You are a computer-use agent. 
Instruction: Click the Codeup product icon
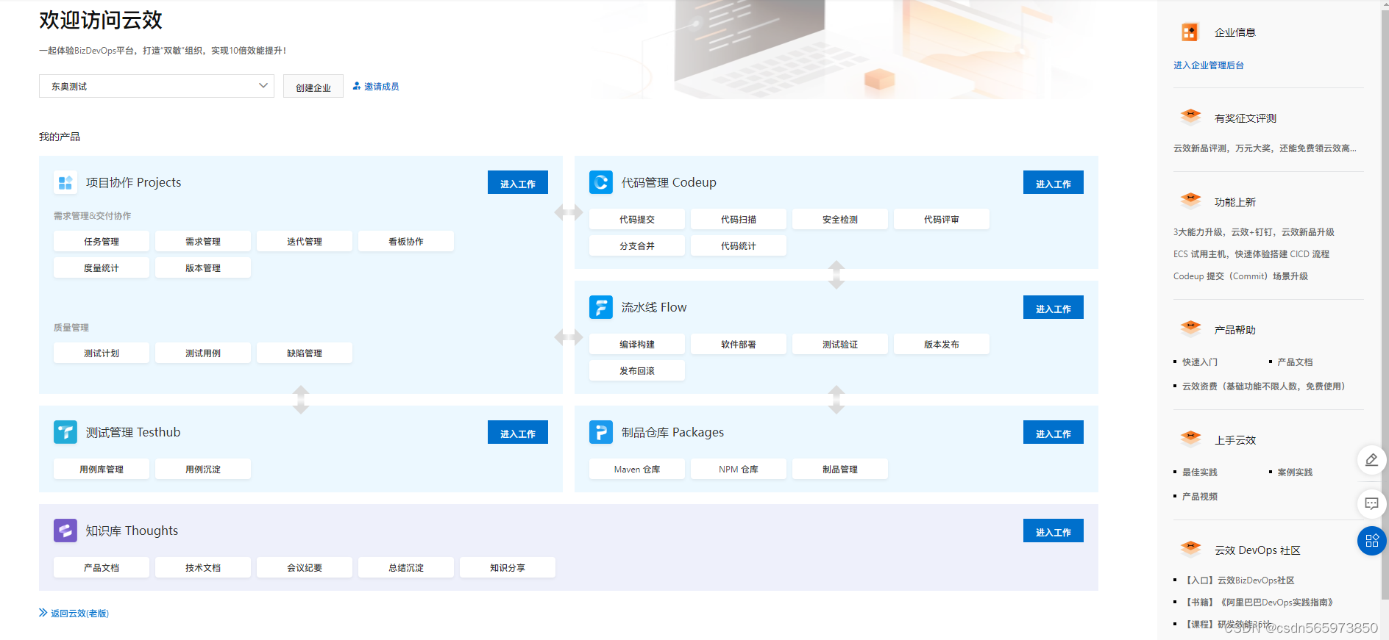pyautogui.click(x=601, y=182)
